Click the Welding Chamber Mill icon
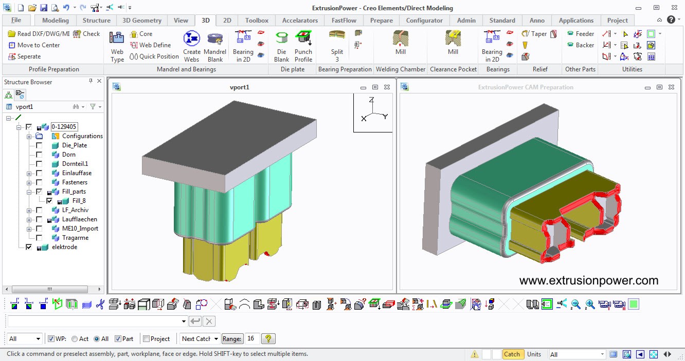 click(401, 39)
